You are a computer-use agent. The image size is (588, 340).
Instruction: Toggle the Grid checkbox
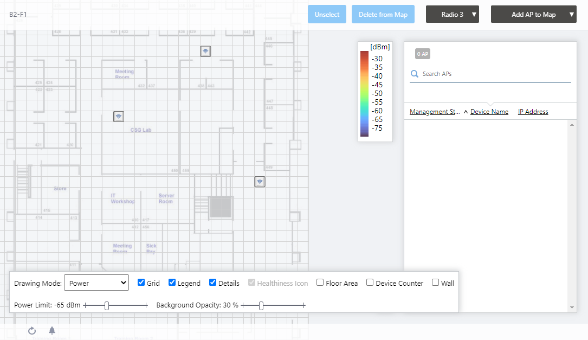(141, 283)
